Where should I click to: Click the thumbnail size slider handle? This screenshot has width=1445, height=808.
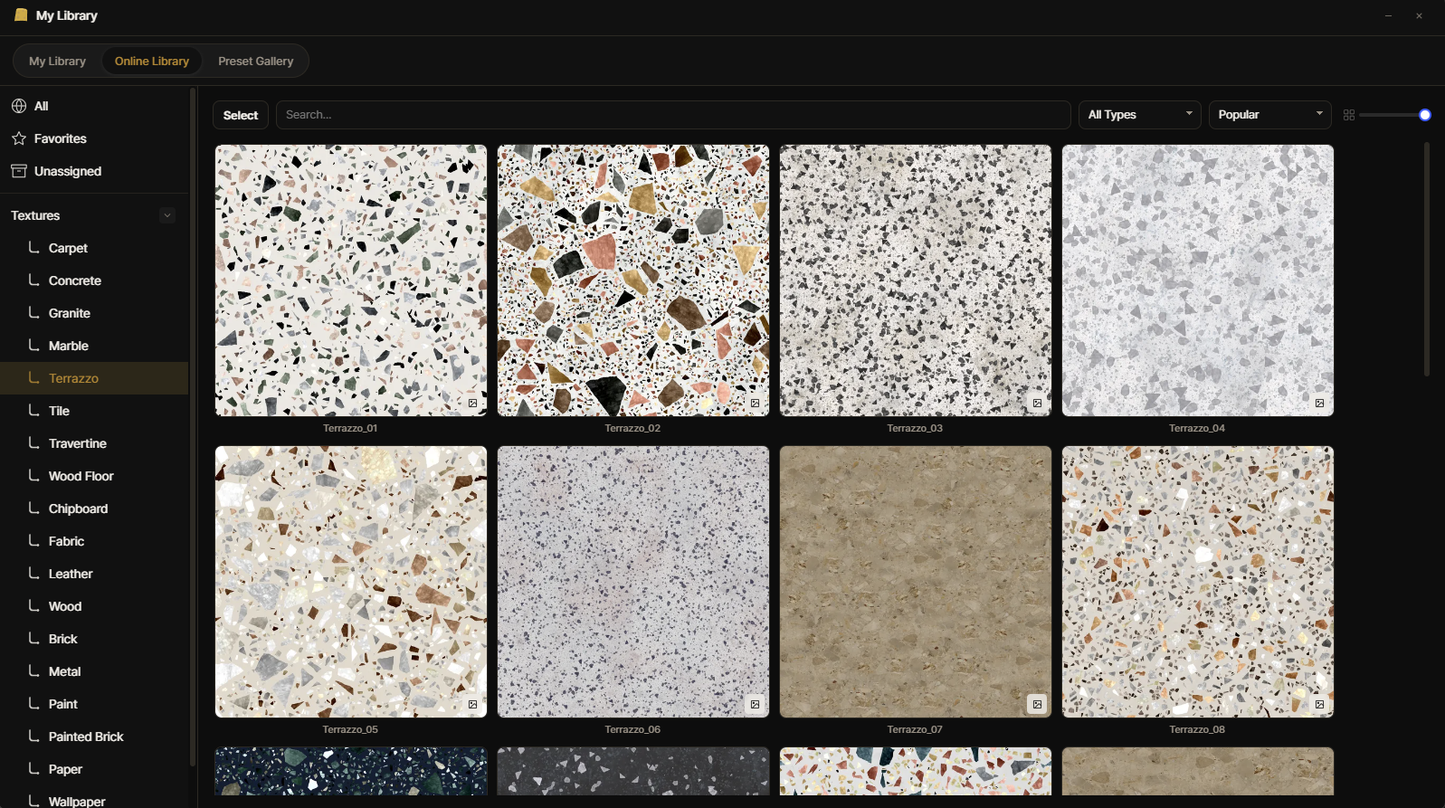(x=1425, y=115)
